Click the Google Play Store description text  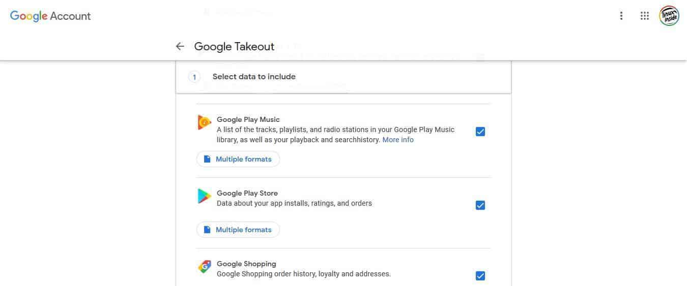point(294,203)
